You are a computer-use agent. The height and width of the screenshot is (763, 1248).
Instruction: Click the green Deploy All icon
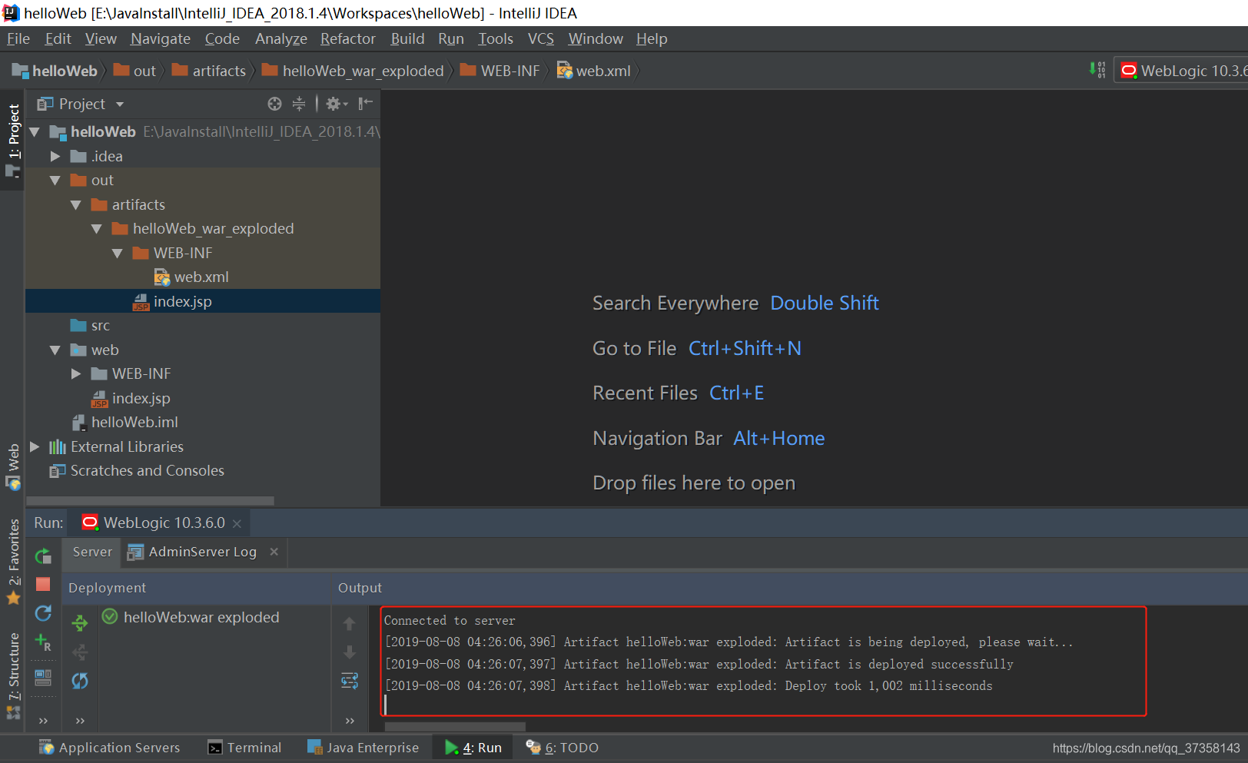click(x=80, y=622)
